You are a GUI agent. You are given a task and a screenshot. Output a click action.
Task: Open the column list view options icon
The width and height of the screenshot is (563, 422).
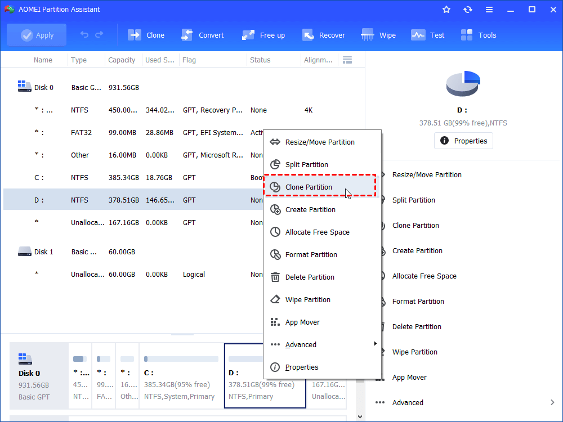347,60
